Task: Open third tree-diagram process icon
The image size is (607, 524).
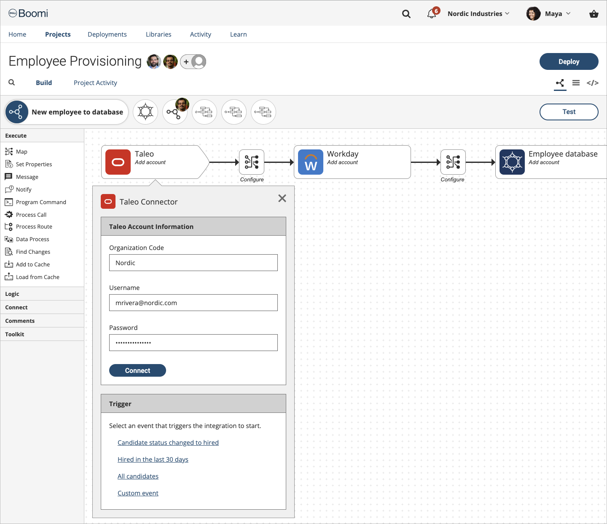Action: point(263,112)
